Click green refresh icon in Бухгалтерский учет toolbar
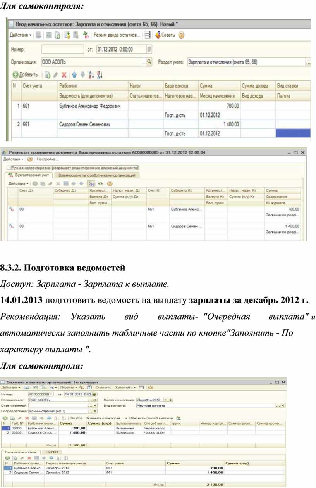 click(x=101, y=183)
